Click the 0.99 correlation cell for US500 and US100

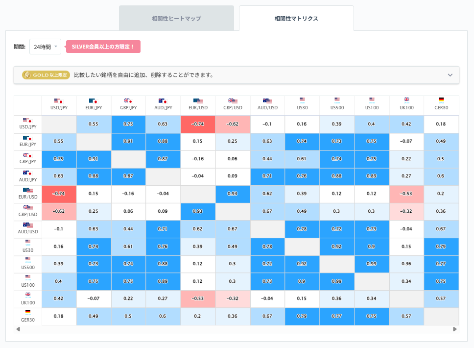coord(372,264)
